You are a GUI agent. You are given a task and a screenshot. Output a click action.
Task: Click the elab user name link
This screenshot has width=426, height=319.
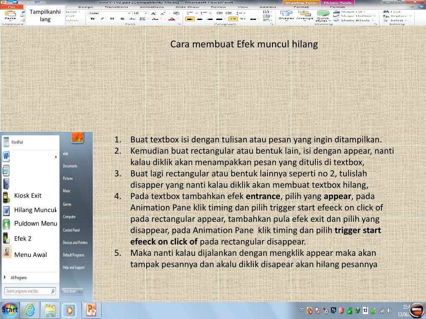click(65, 154)
